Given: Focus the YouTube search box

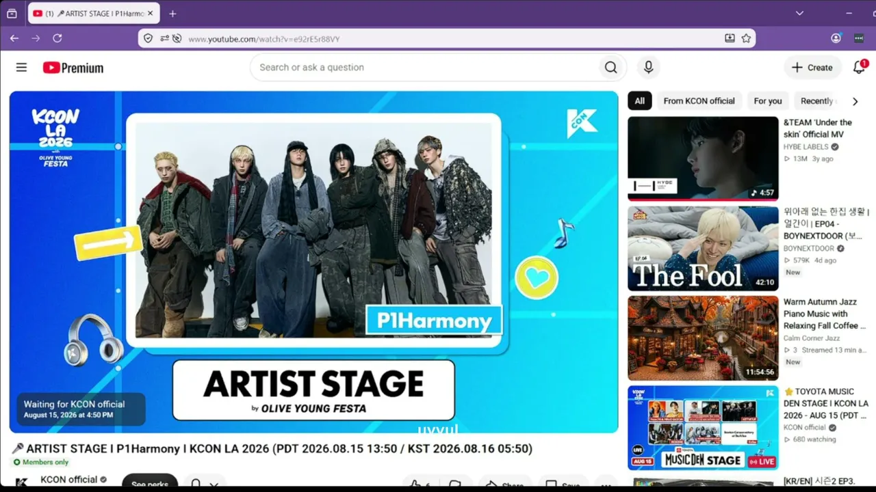Looking at the screenshot, I should point(424,68).
